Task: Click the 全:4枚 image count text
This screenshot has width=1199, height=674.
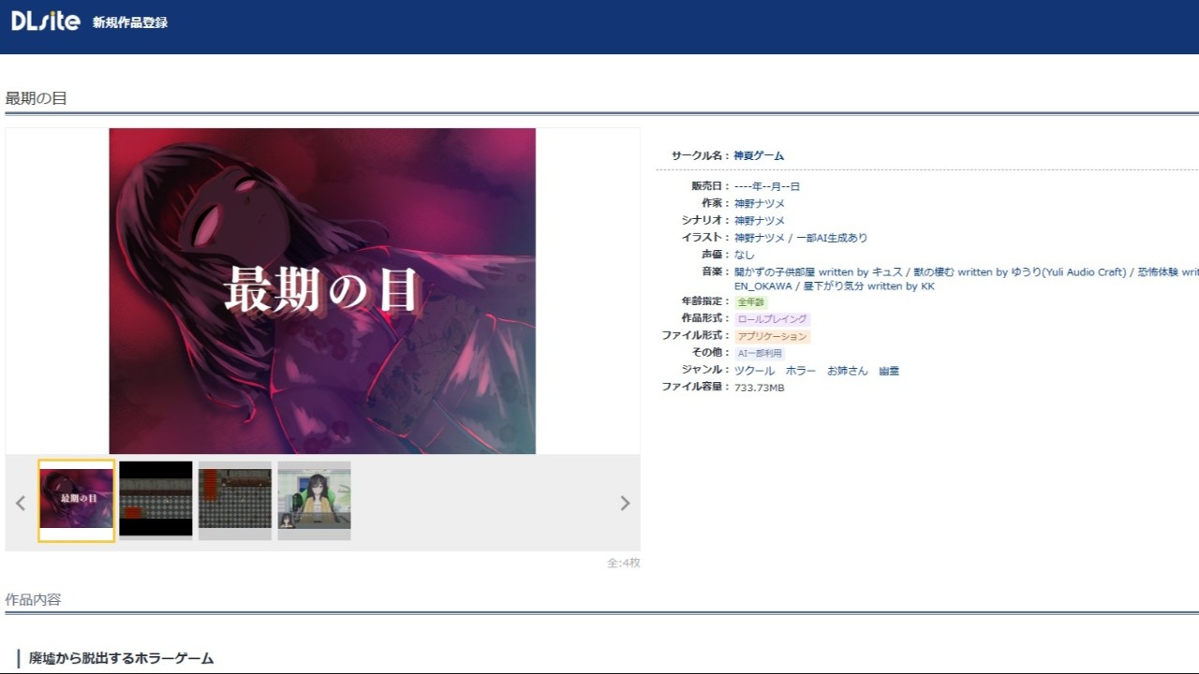Action: (624, 563)
